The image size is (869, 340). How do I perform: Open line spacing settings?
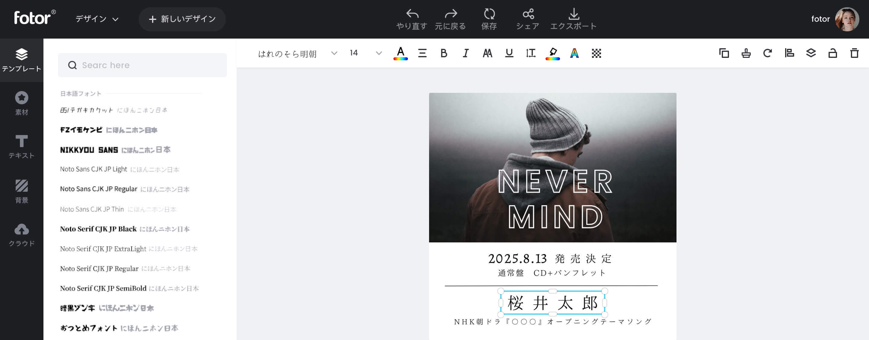pyautogui.click(x=531, y=53)
